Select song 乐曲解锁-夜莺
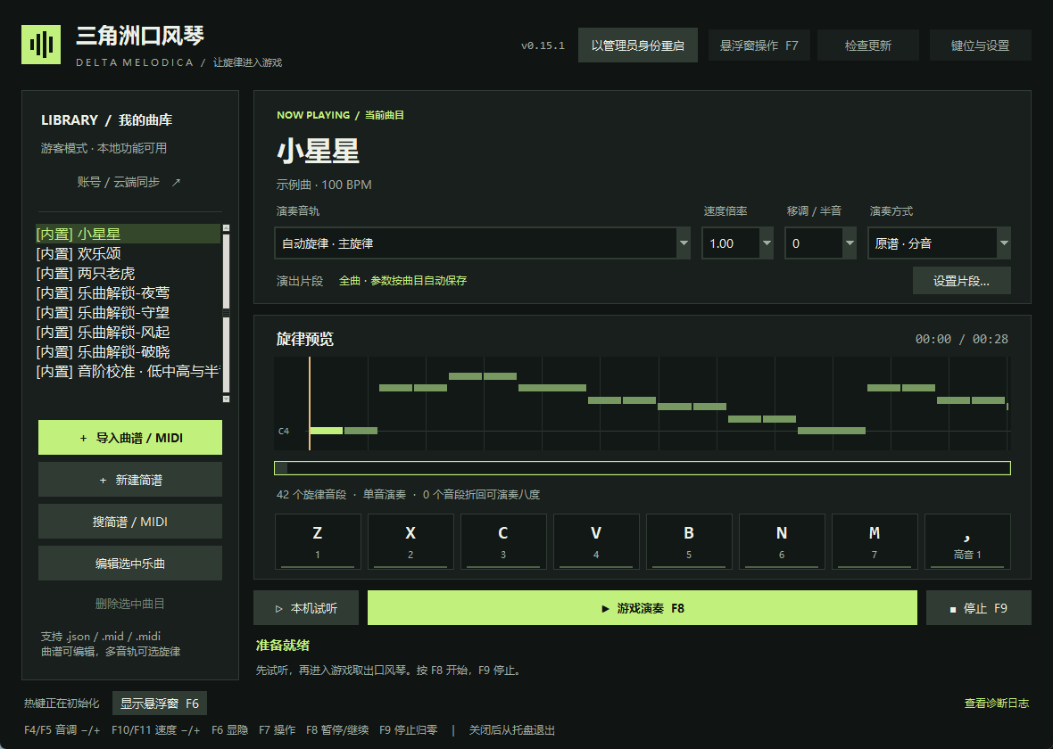This screenshot has height=749, width=1053. click(x=128, y=292)
